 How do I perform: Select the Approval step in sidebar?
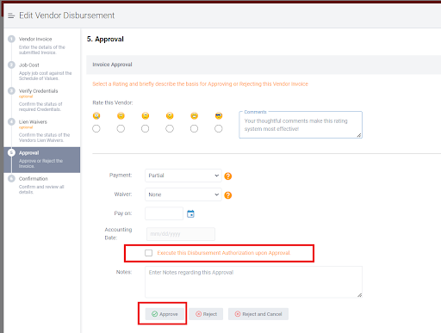click(x=42, y=160)
